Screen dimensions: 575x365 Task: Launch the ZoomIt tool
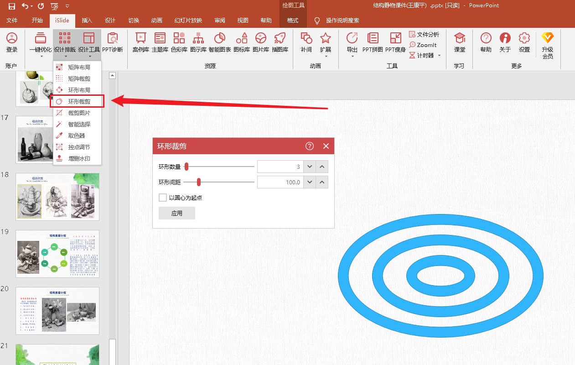pos(423,45)
